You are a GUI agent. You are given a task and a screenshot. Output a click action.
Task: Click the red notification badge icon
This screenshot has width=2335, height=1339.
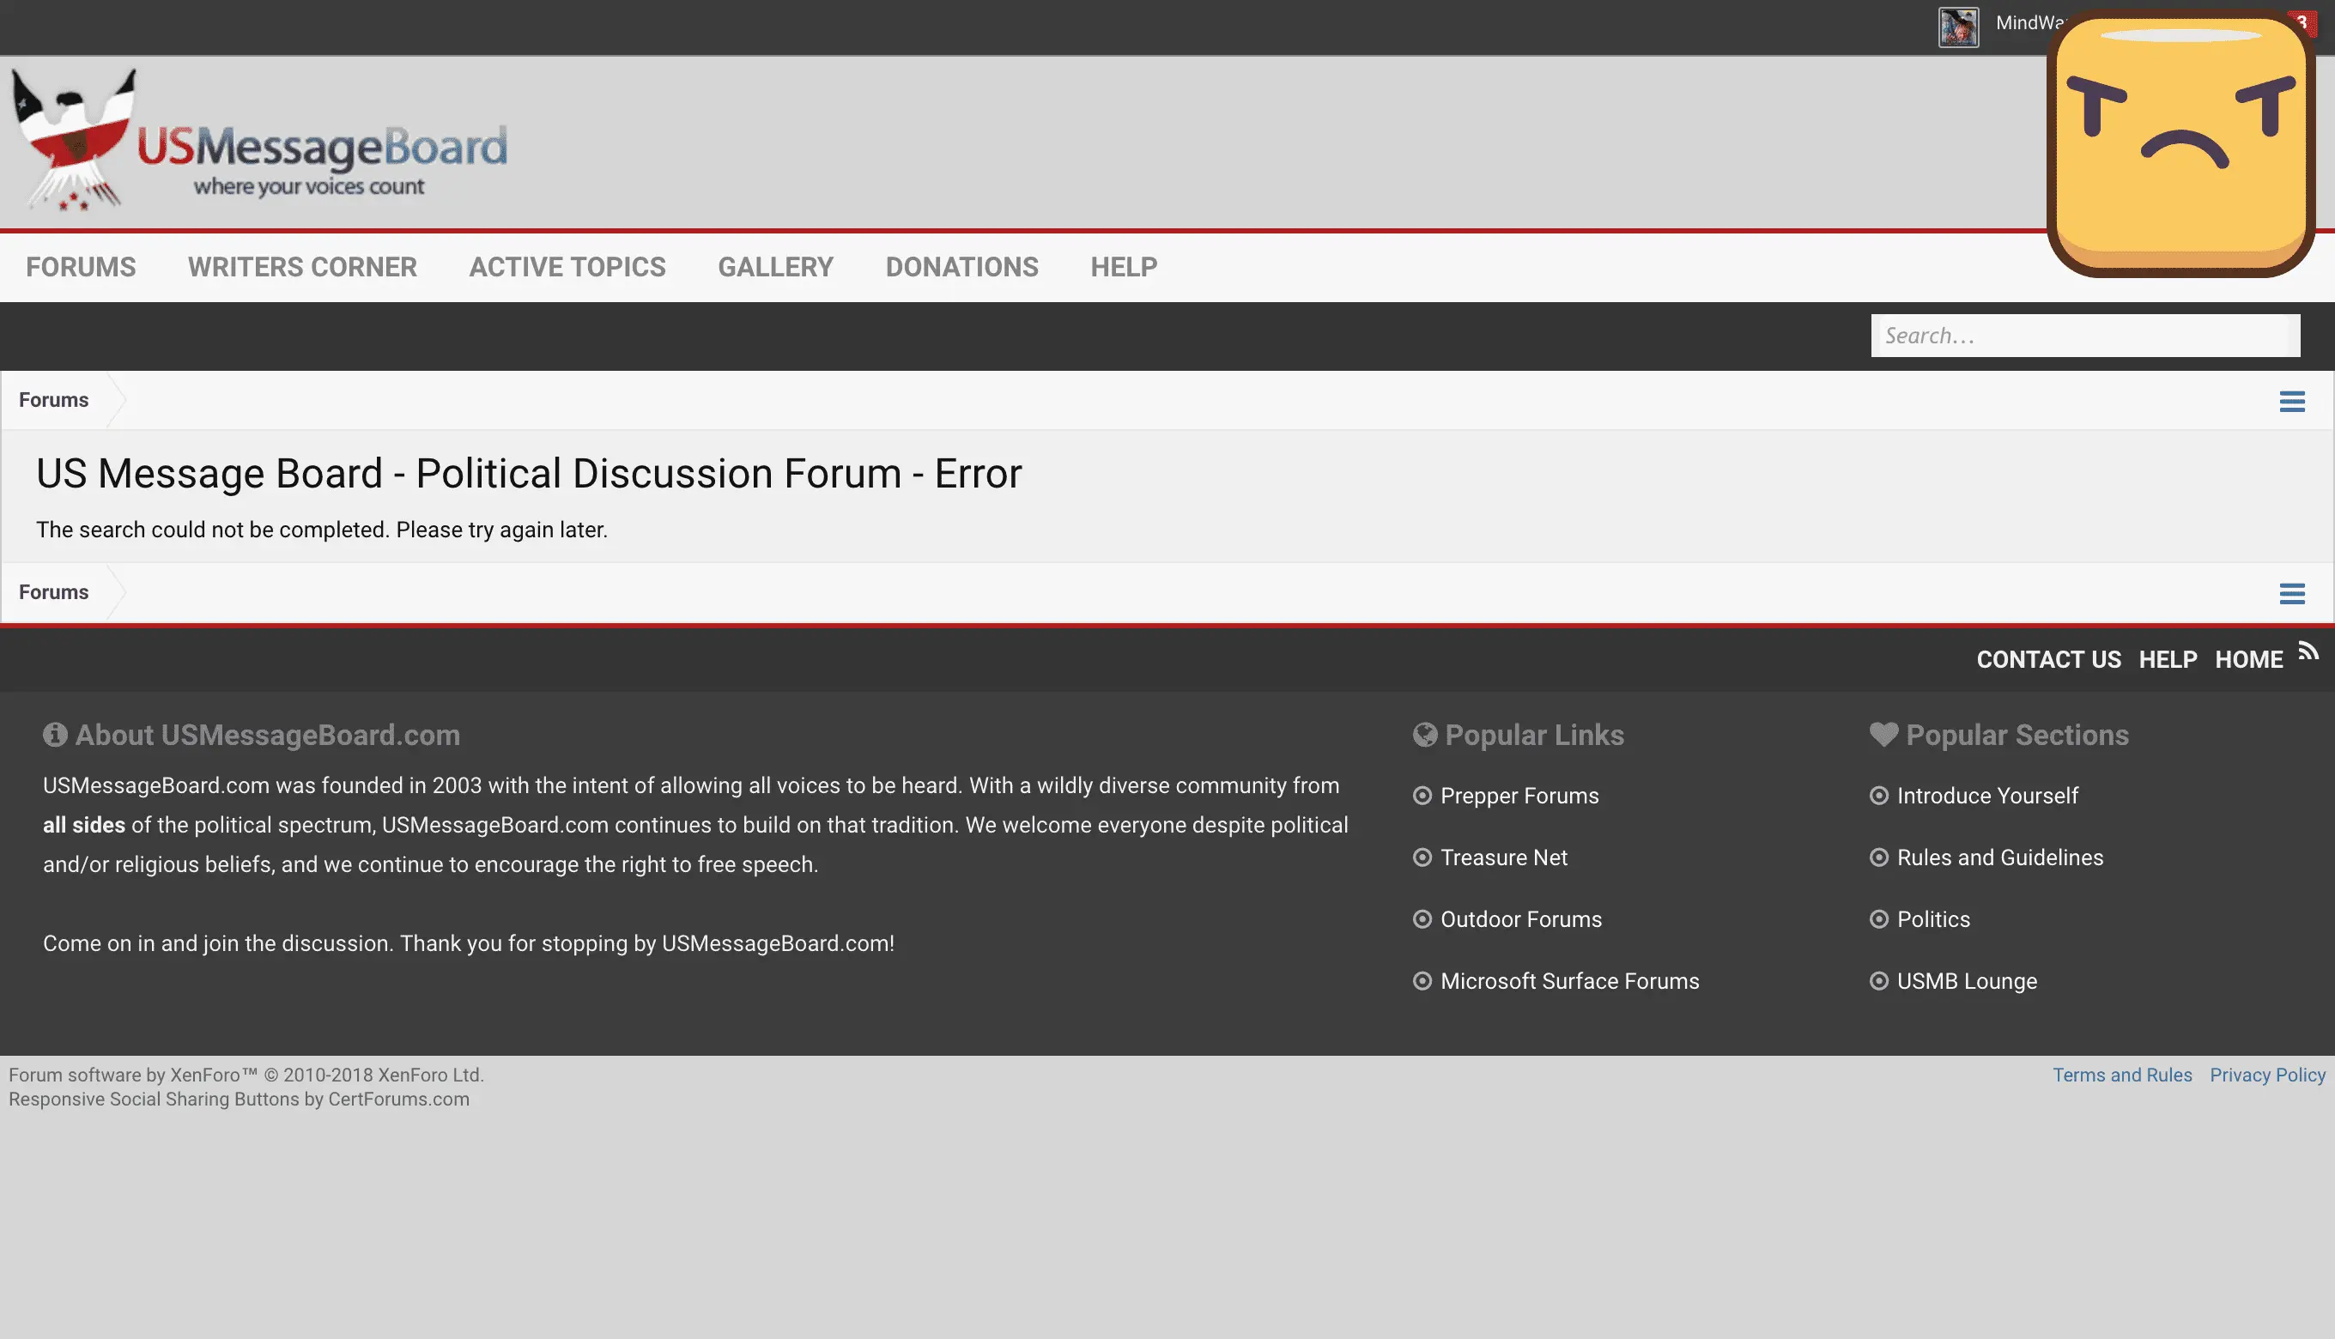[x=2308, y=21]
